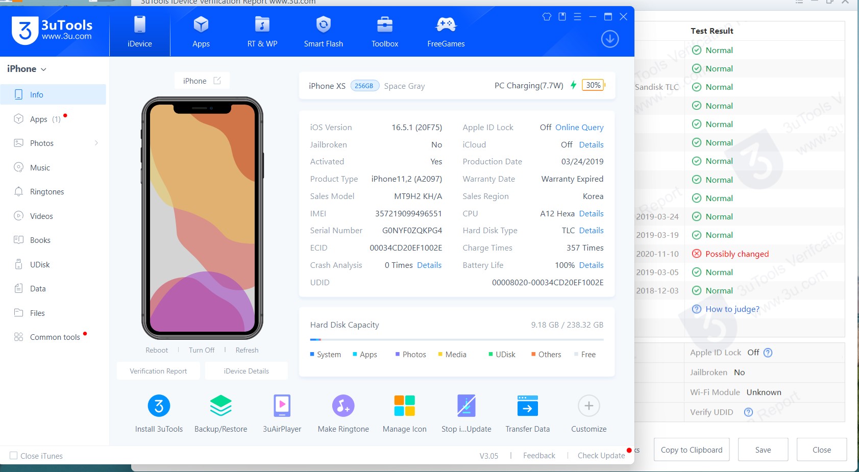
Task: Click the iPhone device screen preview
Action: click(202, 218)
